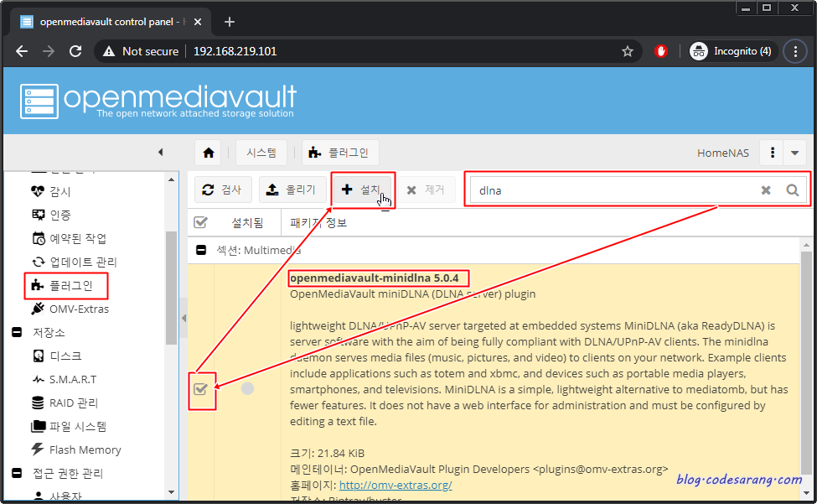Sort by 패키지 정보 column header
Viewport: 817px width, 504px height.
[x=318, y=223]
